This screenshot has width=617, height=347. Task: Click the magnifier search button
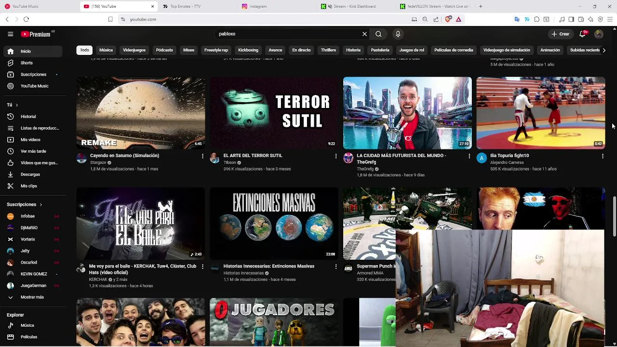pos(378,34)
